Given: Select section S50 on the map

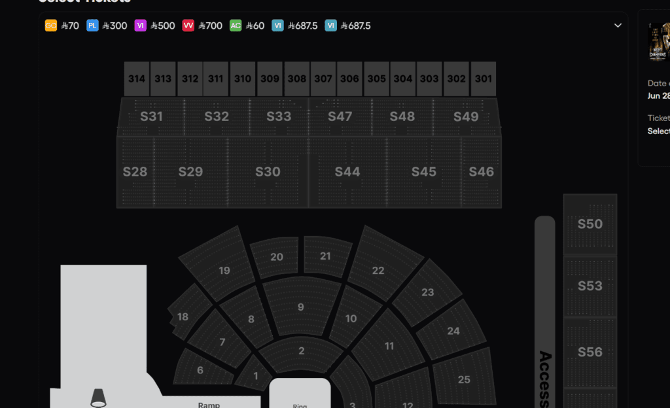Looking at the screenshot, I should [590, 224].
